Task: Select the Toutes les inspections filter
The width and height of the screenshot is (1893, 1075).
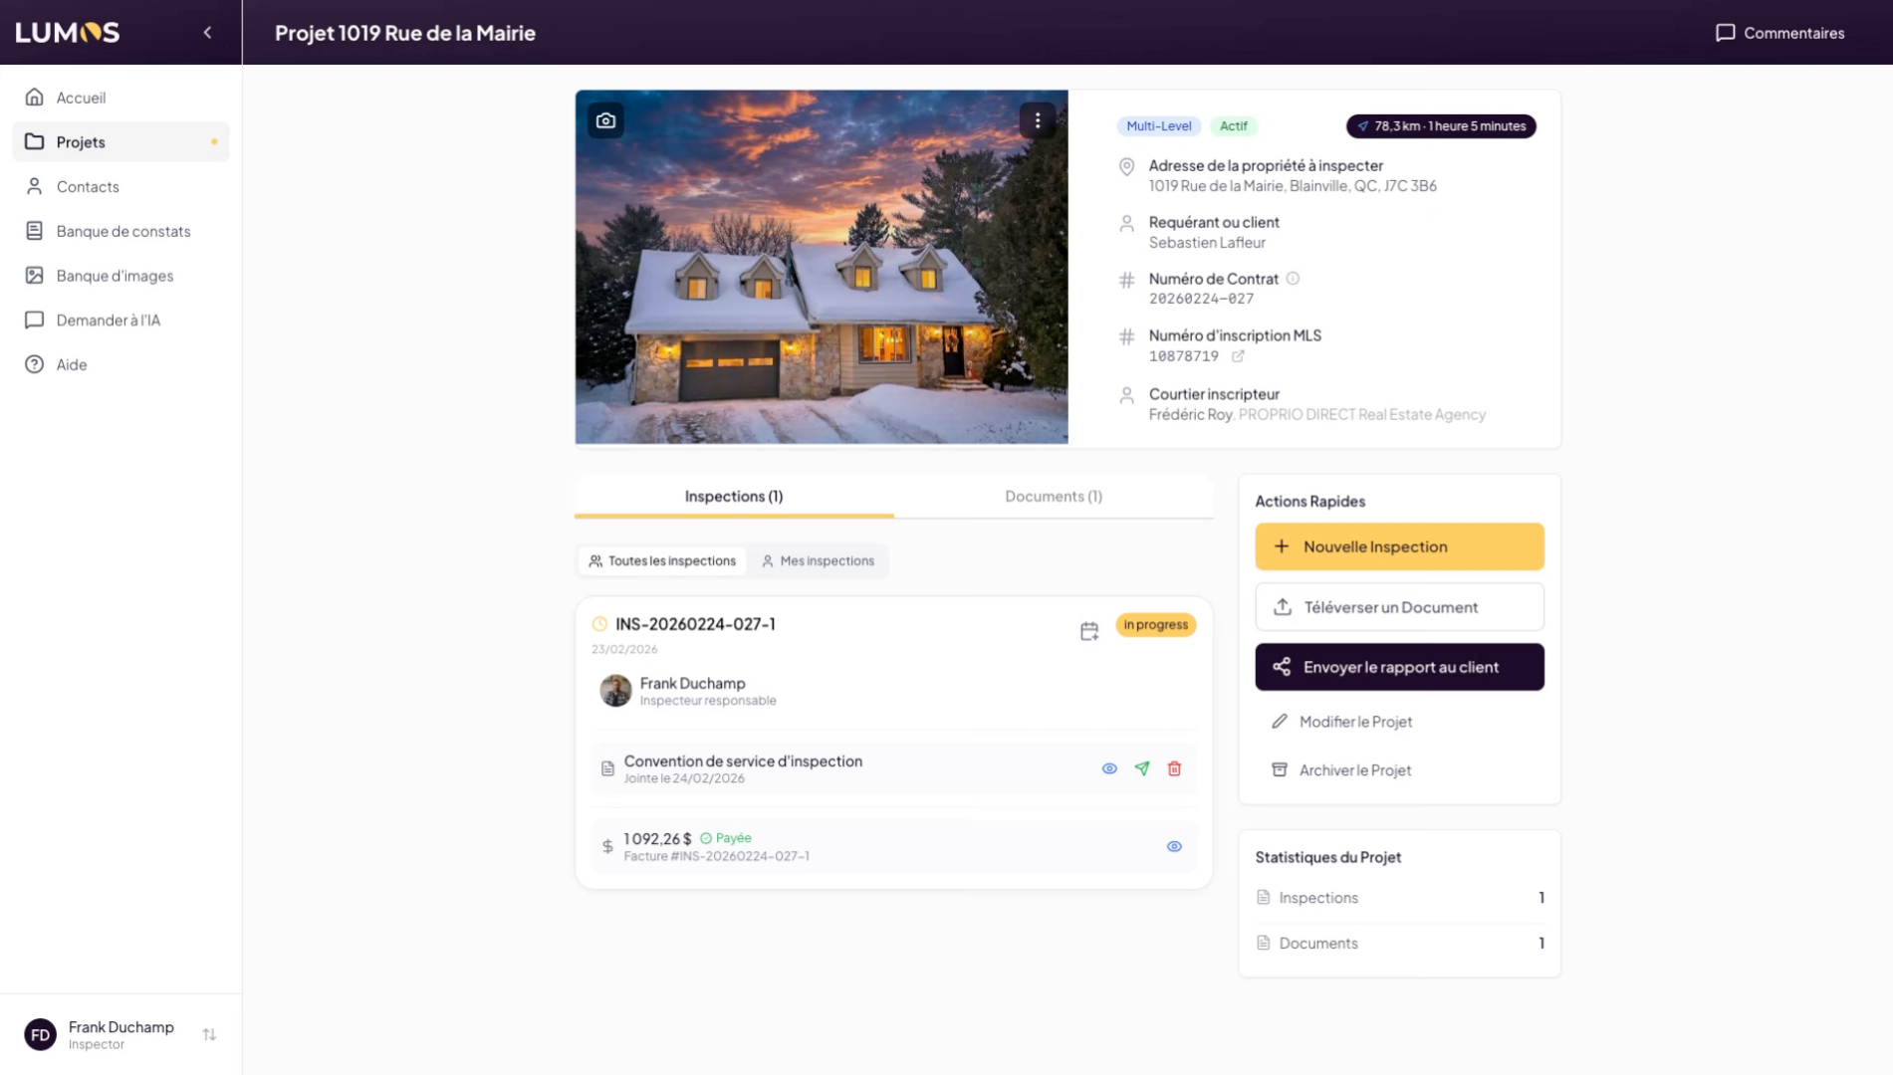Action: (x=662, y=561)
